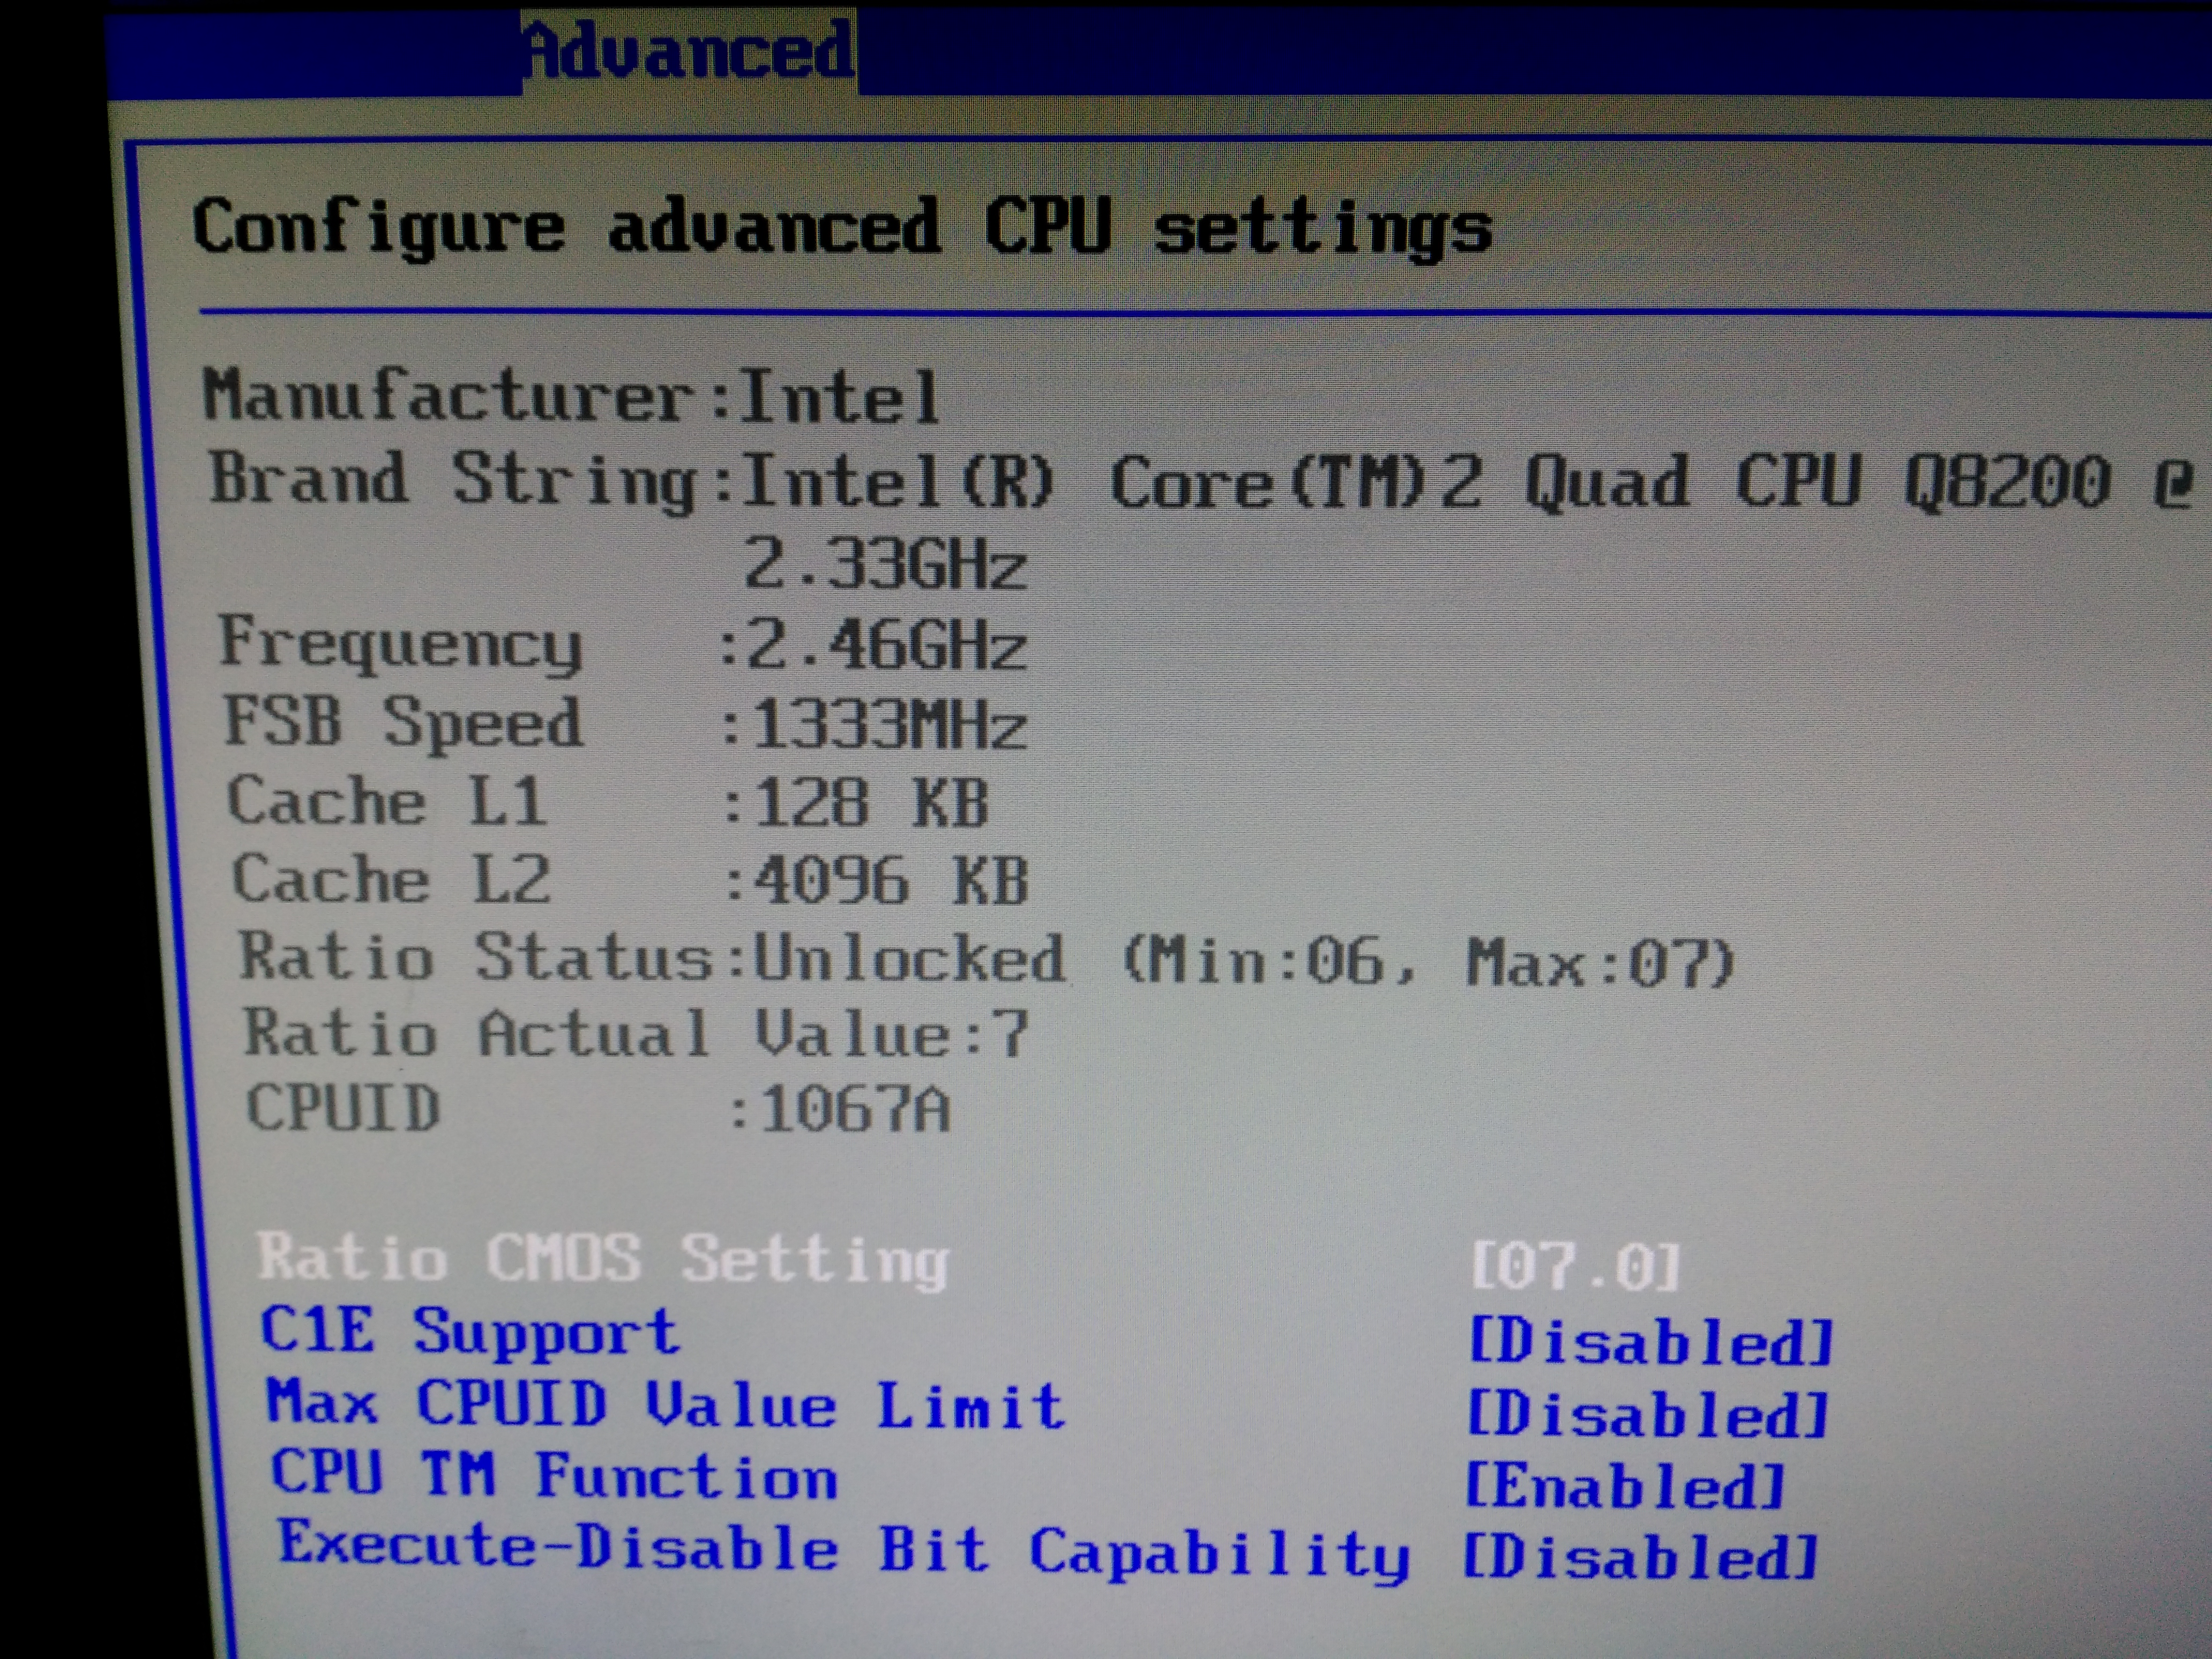Click the Frequency 2.46GHz value
Viewport: 2212px width, 1659px height.
point(886,645)
